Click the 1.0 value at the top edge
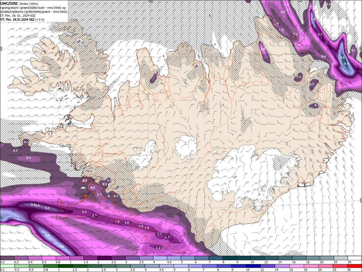 click(x=286, y=5)
